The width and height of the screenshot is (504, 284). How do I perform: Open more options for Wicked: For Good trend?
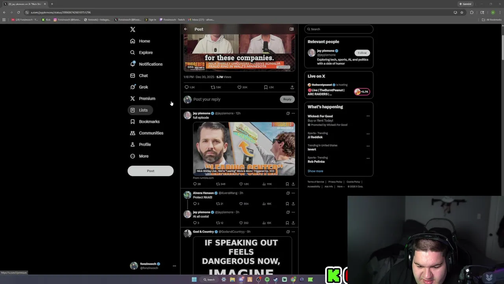click(368, 116)
